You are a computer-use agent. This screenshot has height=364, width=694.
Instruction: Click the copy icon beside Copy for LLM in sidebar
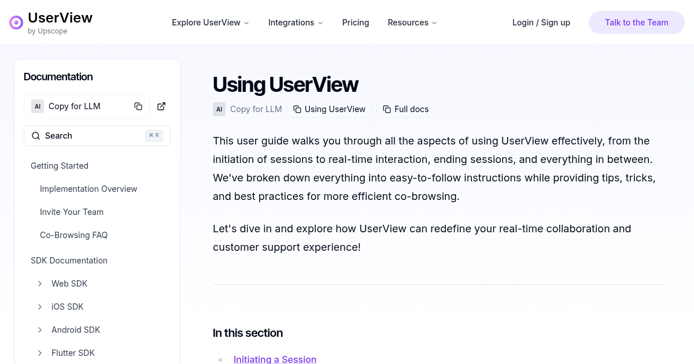pyautogui.click(x=138, y=106)
